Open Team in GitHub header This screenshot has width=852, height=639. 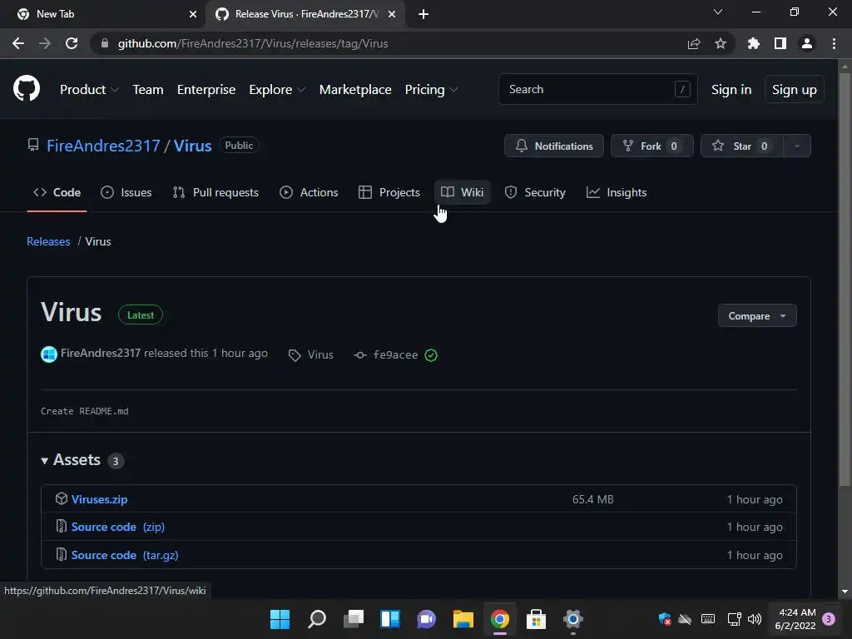click(148, 89)
